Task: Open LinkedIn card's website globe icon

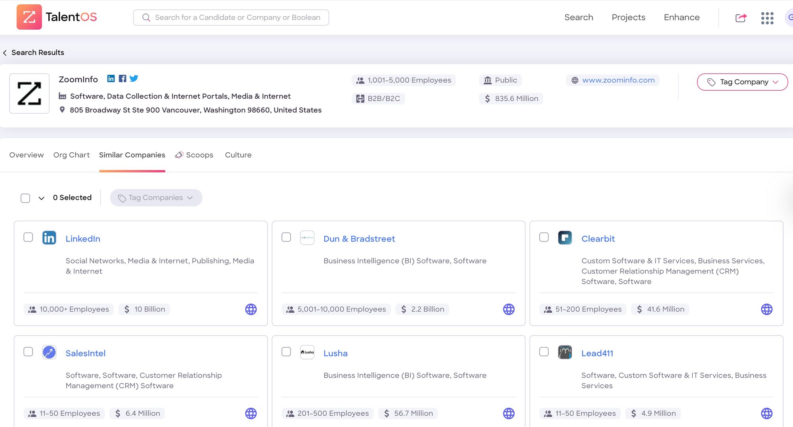Action: [251, 309]
